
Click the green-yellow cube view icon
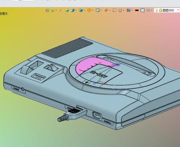tap(67, 10)
